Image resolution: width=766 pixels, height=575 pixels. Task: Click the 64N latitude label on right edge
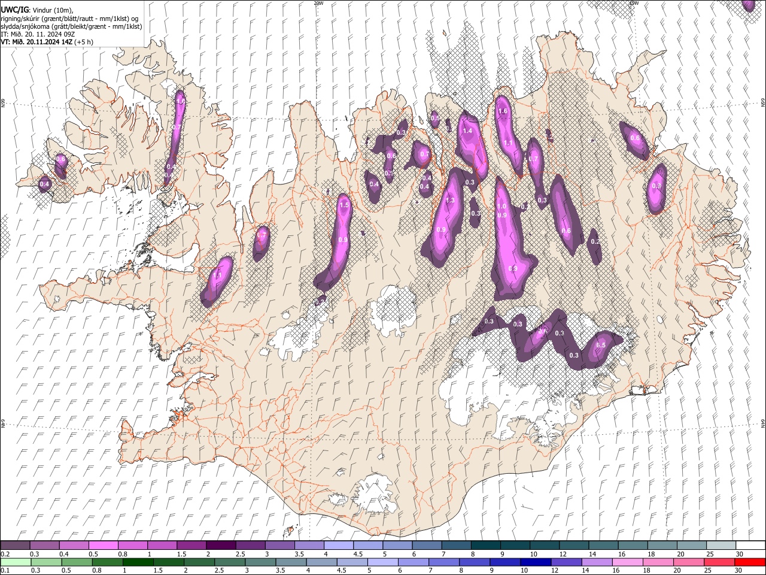(762, 423)
